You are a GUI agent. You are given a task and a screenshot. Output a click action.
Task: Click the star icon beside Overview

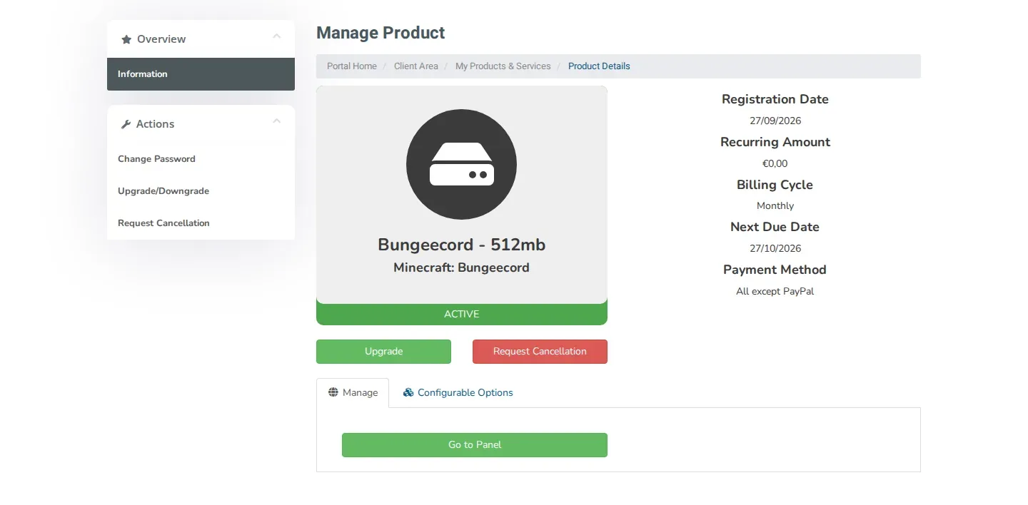tap(126, 40)
